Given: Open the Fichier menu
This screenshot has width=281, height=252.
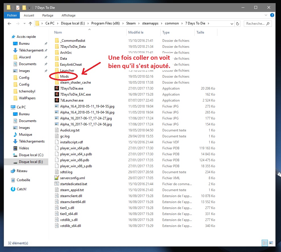Looking at the screenshot, I should click(x=12, y=15).
